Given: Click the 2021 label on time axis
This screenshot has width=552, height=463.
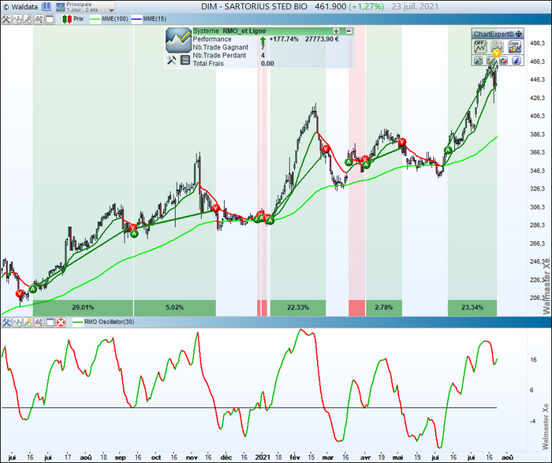Looking at the screenshot, I should pyautogui.click(x=263, y=457).
